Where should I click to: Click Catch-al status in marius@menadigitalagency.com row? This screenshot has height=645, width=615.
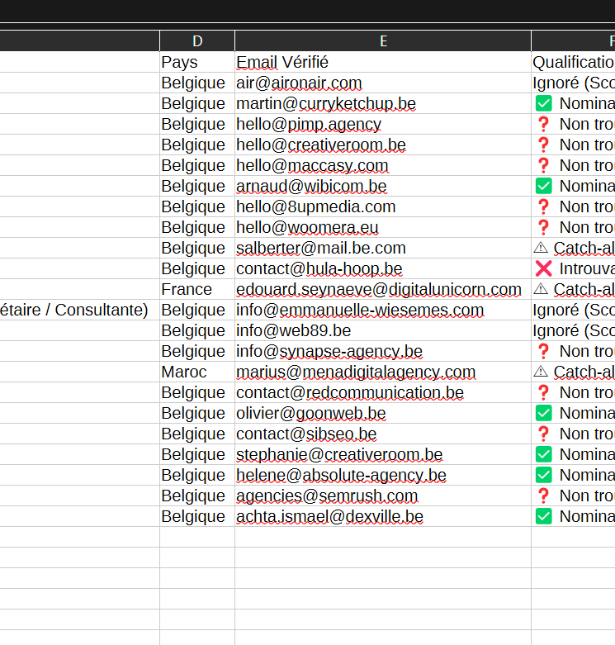(x=574, y=372)
